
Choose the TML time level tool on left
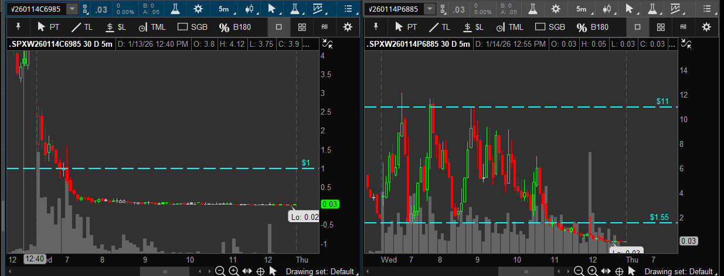click(152, 27)
